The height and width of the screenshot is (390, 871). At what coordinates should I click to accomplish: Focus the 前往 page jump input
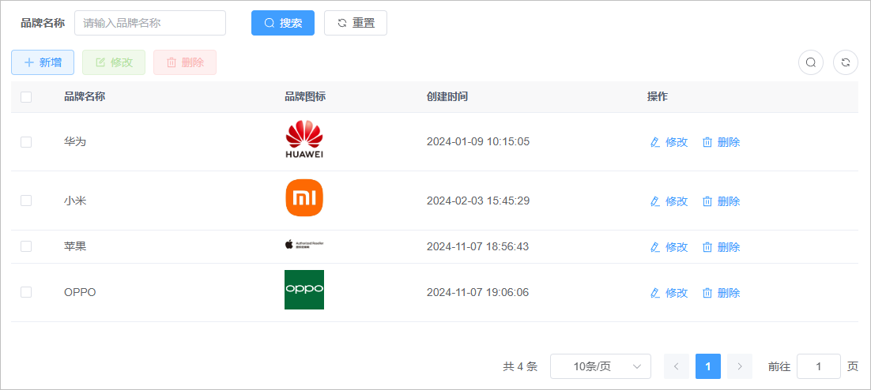tap(819, 366)
